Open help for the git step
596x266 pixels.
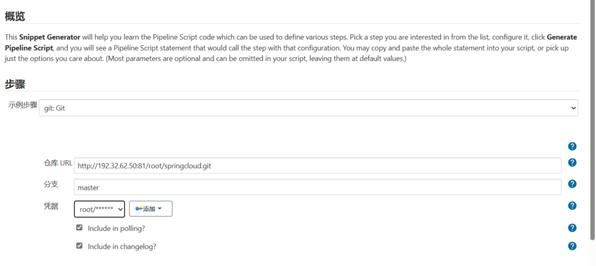572,146
